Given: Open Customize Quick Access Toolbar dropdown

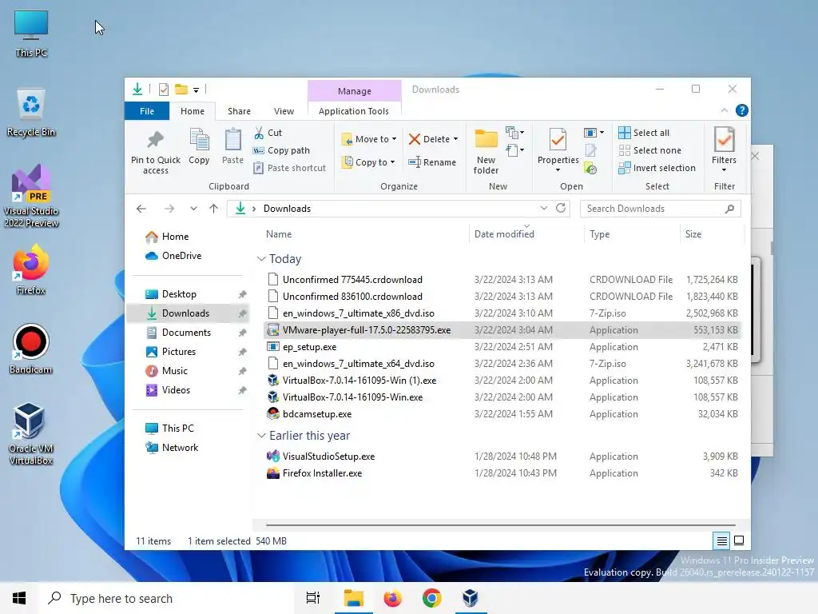Looking at the screenshot, I should coord(197,90).
